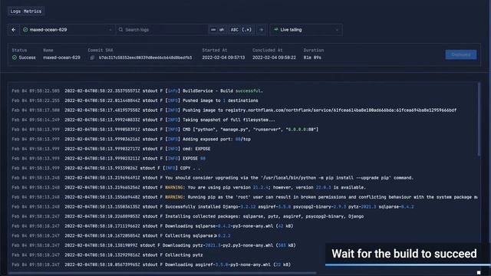Open the maxed-ocean-629 build selector dropdown
The image size is (491, 276).
point(67,30)
